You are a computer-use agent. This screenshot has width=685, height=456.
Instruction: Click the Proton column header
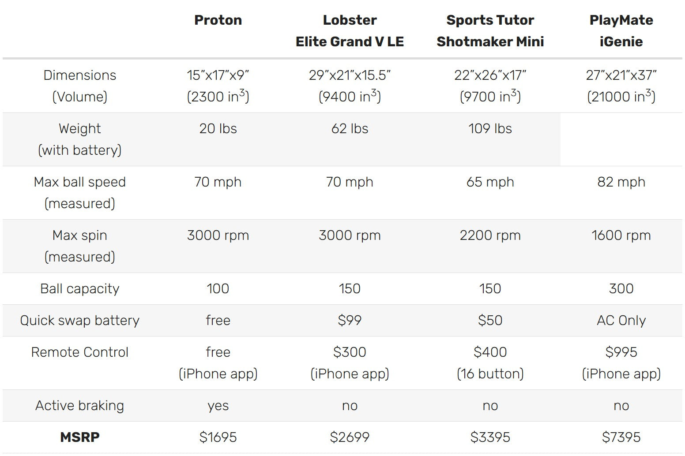[x=218, y=20]
